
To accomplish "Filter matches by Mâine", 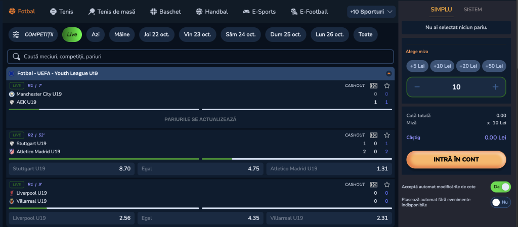I will (x=122, y=35).
